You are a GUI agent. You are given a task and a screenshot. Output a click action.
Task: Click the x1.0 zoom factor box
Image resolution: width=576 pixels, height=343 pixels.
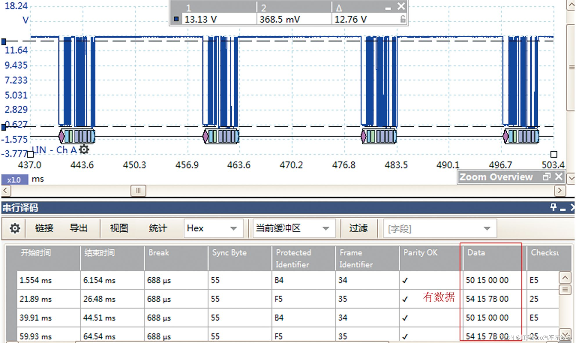(x=15, y=179)
